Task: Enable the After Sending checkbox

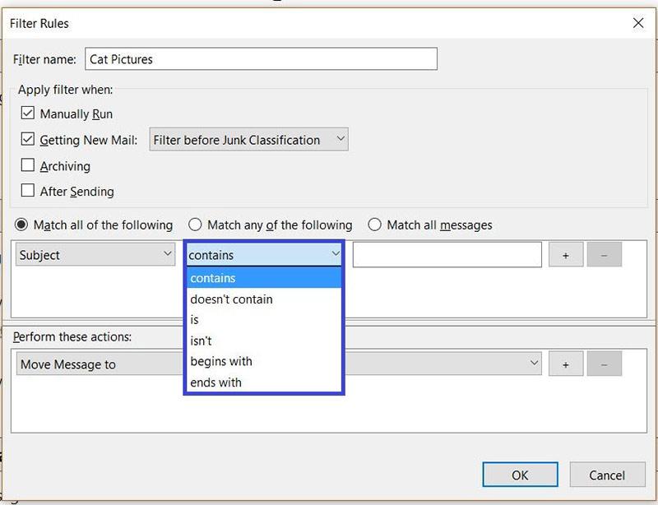Action: coord(28,191)
